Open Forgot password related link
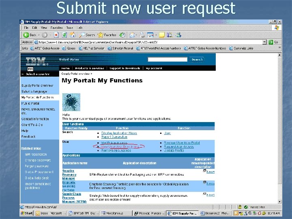This screenshot has width=292, height=219. coord(36,166)
